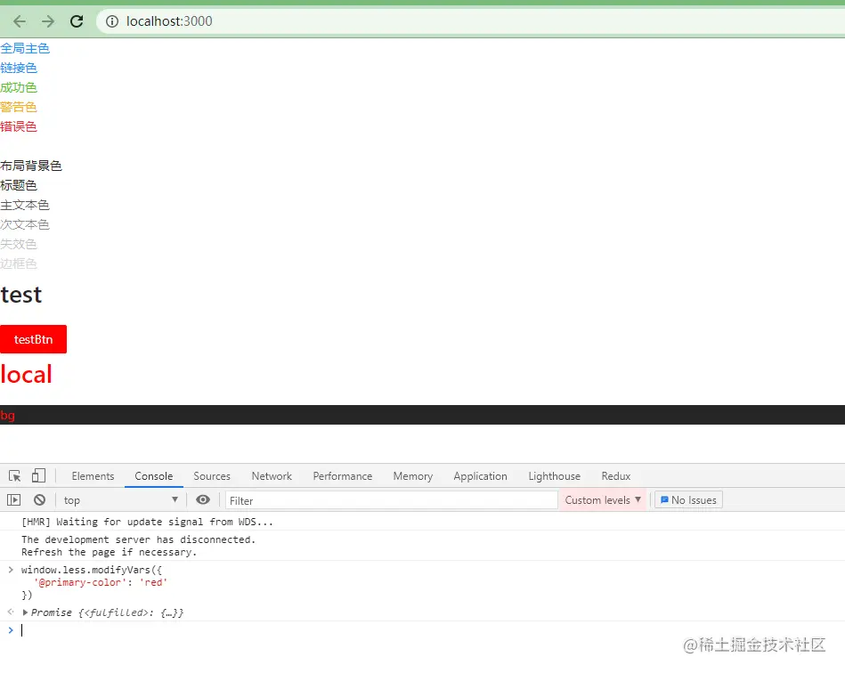845x673 pixels.
Task: Show the console sidebar
Action: pyautogui.click(x=13, y=500)
